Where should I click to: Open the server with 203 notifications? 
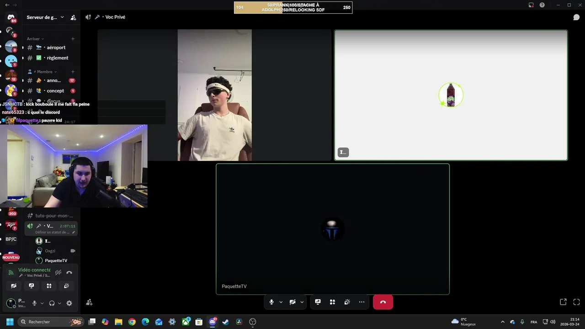11,210
